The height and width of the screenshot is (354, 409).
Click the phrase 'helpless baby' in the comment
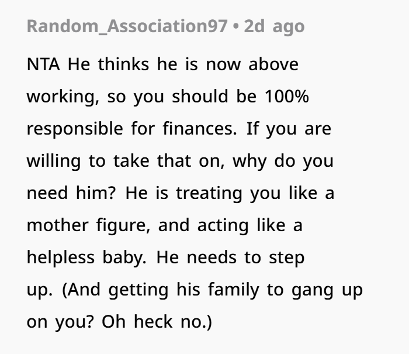(84, 257)
